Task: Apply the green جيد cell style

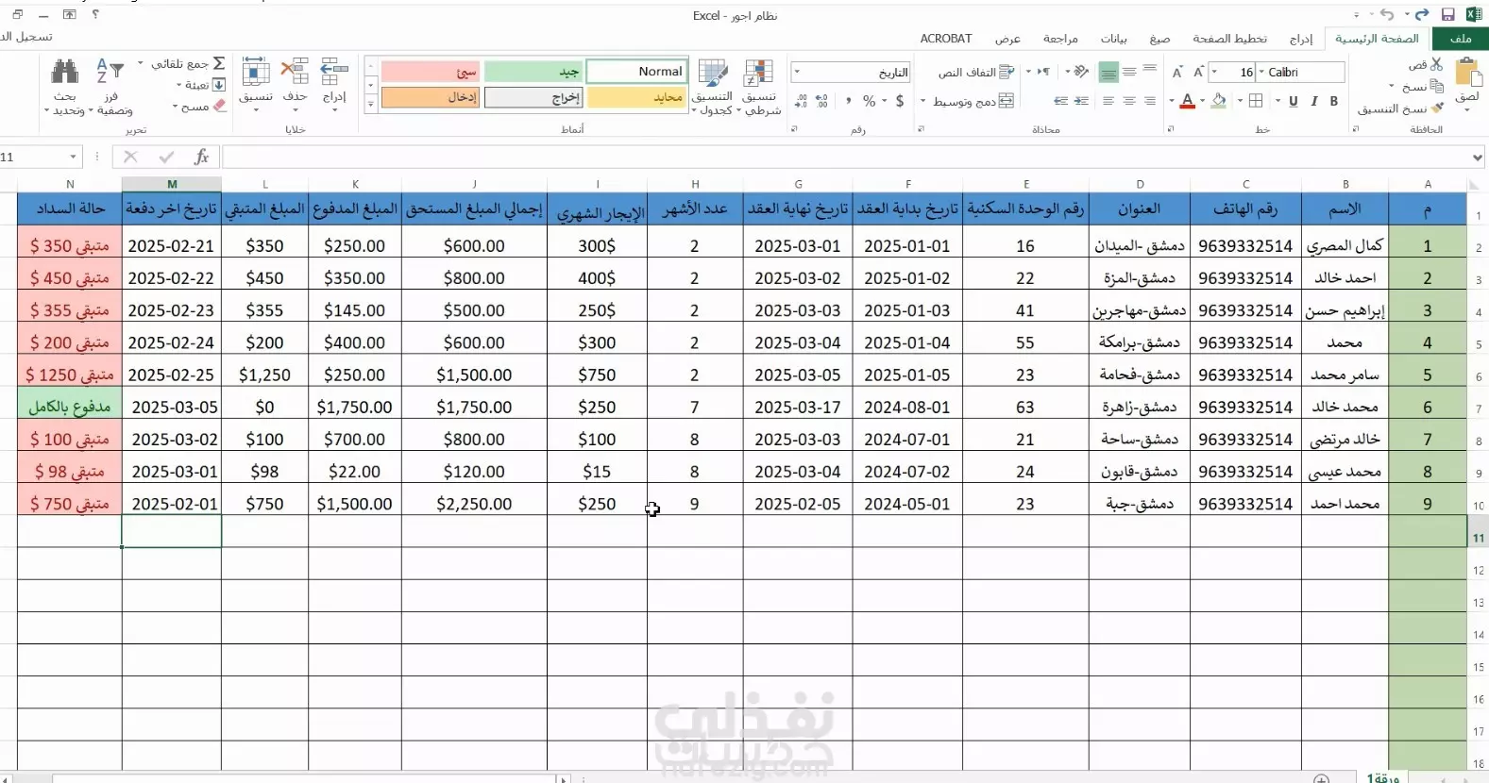Action: 533,72
